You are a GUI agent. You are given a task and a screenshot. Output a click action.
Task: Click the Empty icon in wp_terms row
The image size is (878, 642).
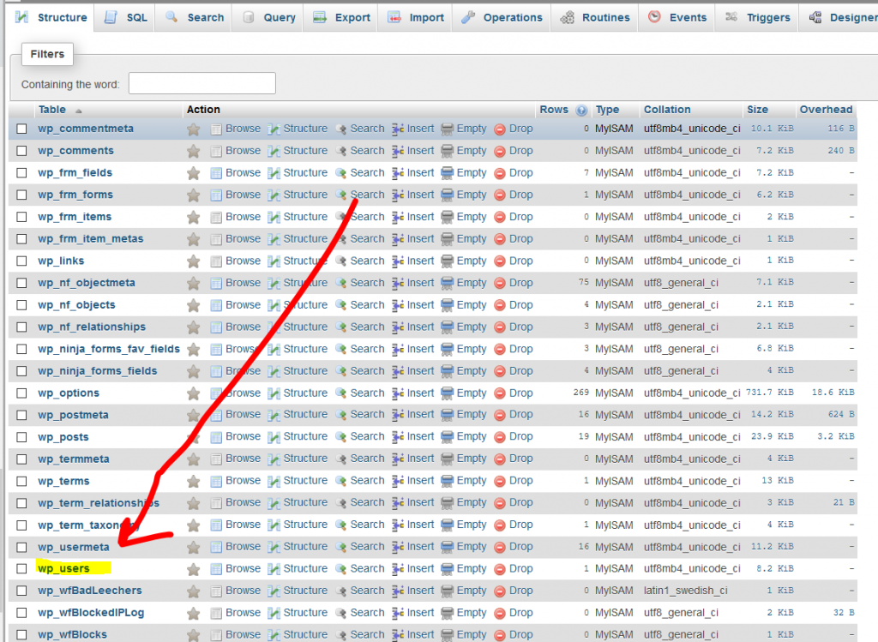click(x=448, y=482)
